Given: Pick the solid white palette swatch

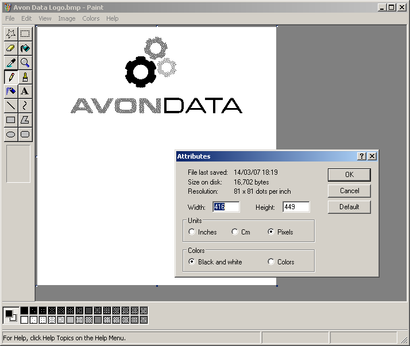Looking at the screenshot, I should pyautogui.click(x=24, y=320).
